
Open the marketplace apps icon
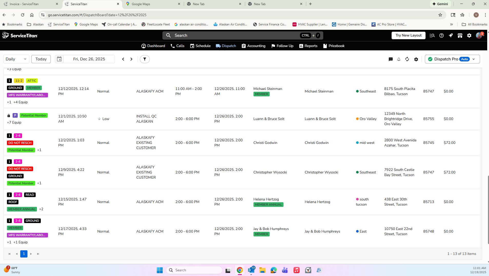tap(460, 35)
